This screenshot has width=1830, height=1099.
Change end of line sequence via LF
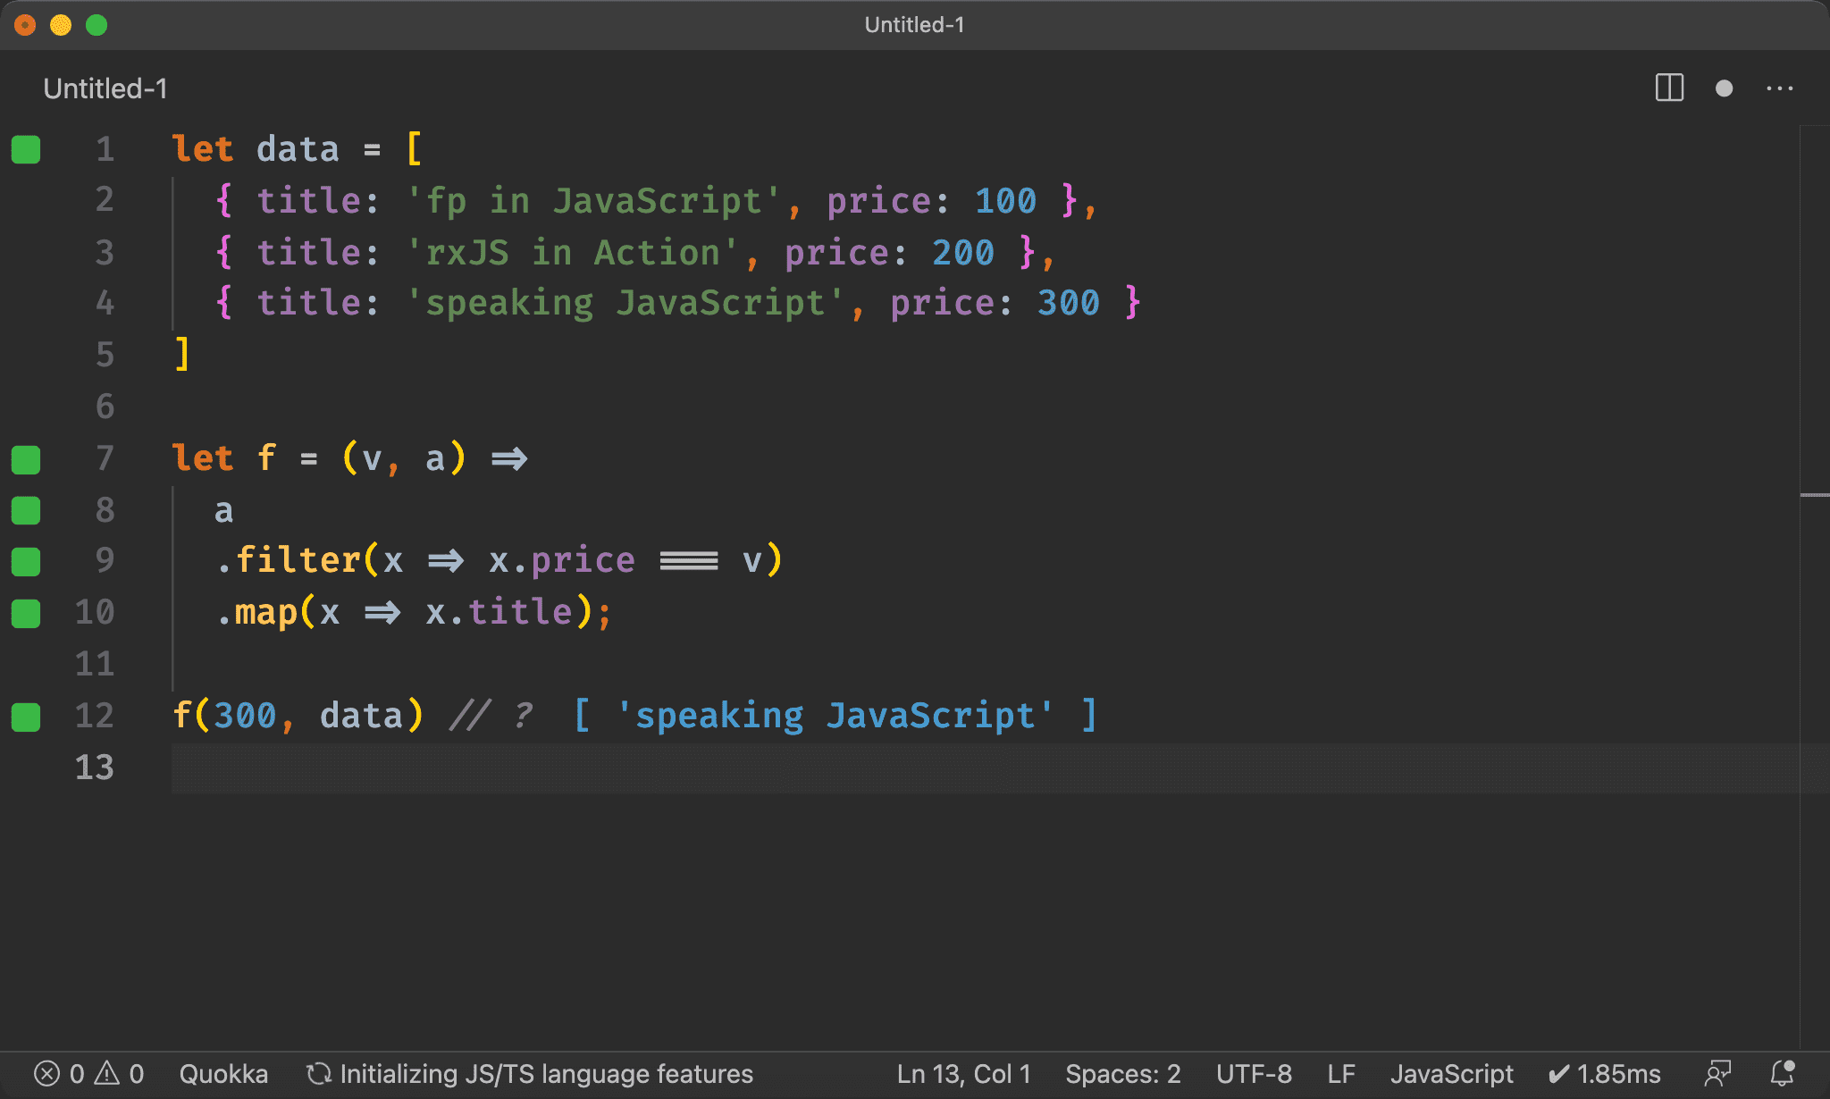pos(1341,1073)
